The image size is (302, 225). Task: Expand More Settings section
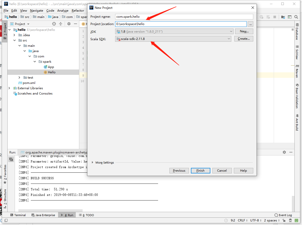click(92, 163)
